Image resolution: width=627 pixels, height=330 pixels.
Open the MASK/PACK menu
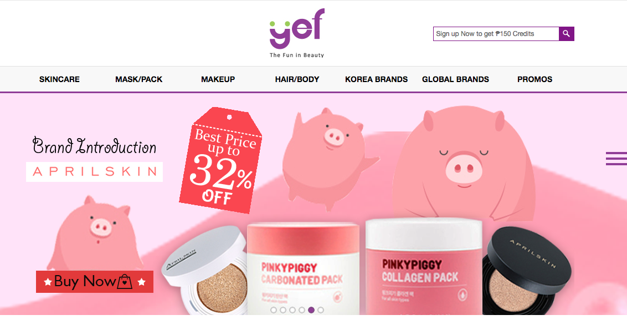[139, 79]
